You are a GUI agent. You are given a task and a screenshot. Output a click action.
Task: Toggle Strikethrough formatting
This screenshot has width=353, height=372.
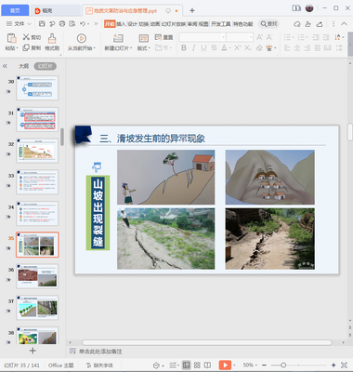tap(214, 48)
